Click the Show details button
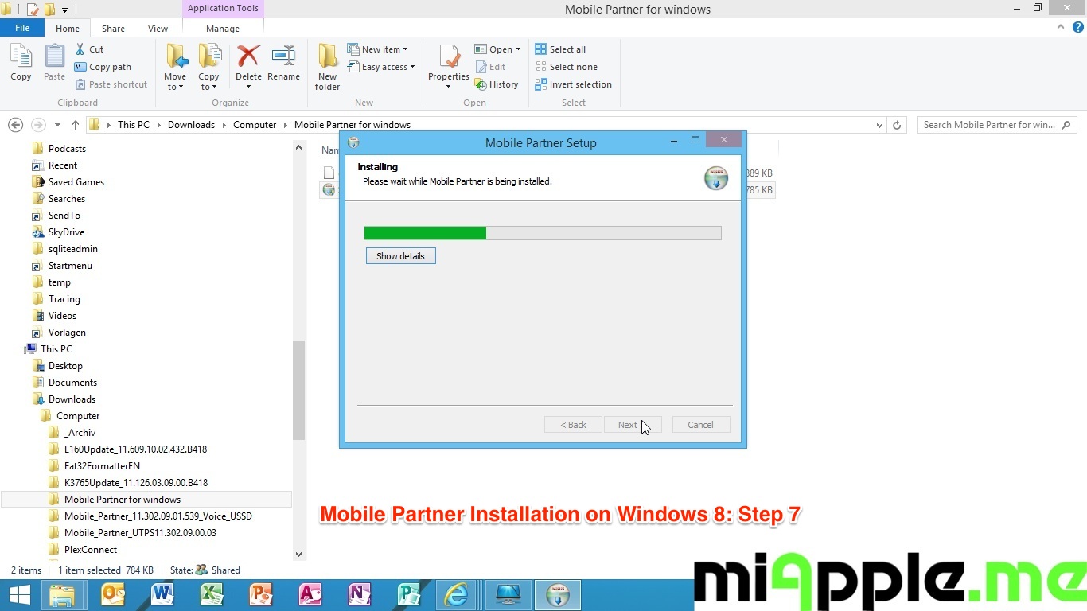Image resolution: width=1087 pixels, height=611 pixels. [400, 256]
